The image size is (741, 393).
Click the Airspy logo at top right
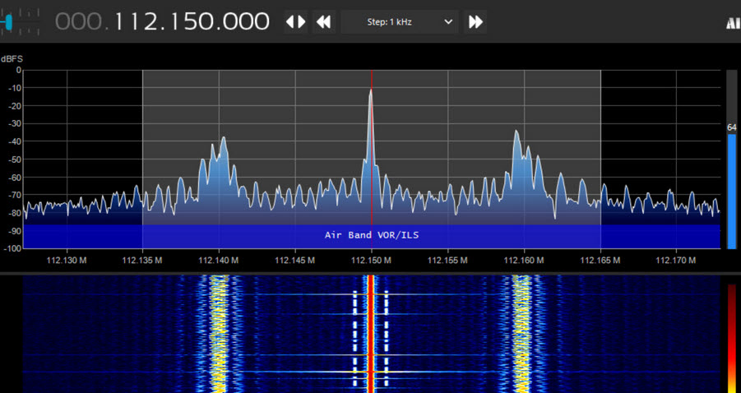[733, 23]
